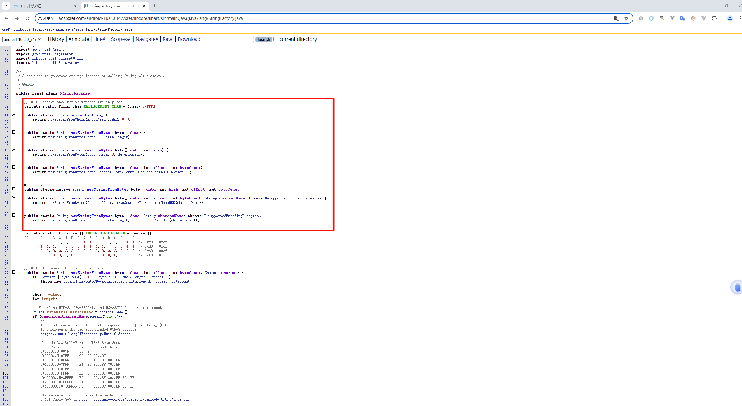Open the android-10.0.0_r47 version dropdown
Viewport: 742px width, 406px height.
click(22, 39)
